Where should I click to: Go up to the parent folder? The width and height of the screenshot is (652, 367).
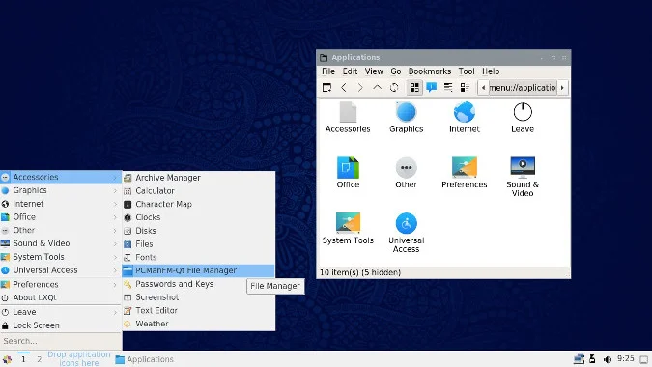377,87
